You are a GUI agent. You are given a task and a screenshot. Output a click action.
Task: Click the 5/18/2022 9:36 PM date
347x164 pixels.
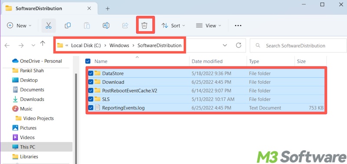211,73
